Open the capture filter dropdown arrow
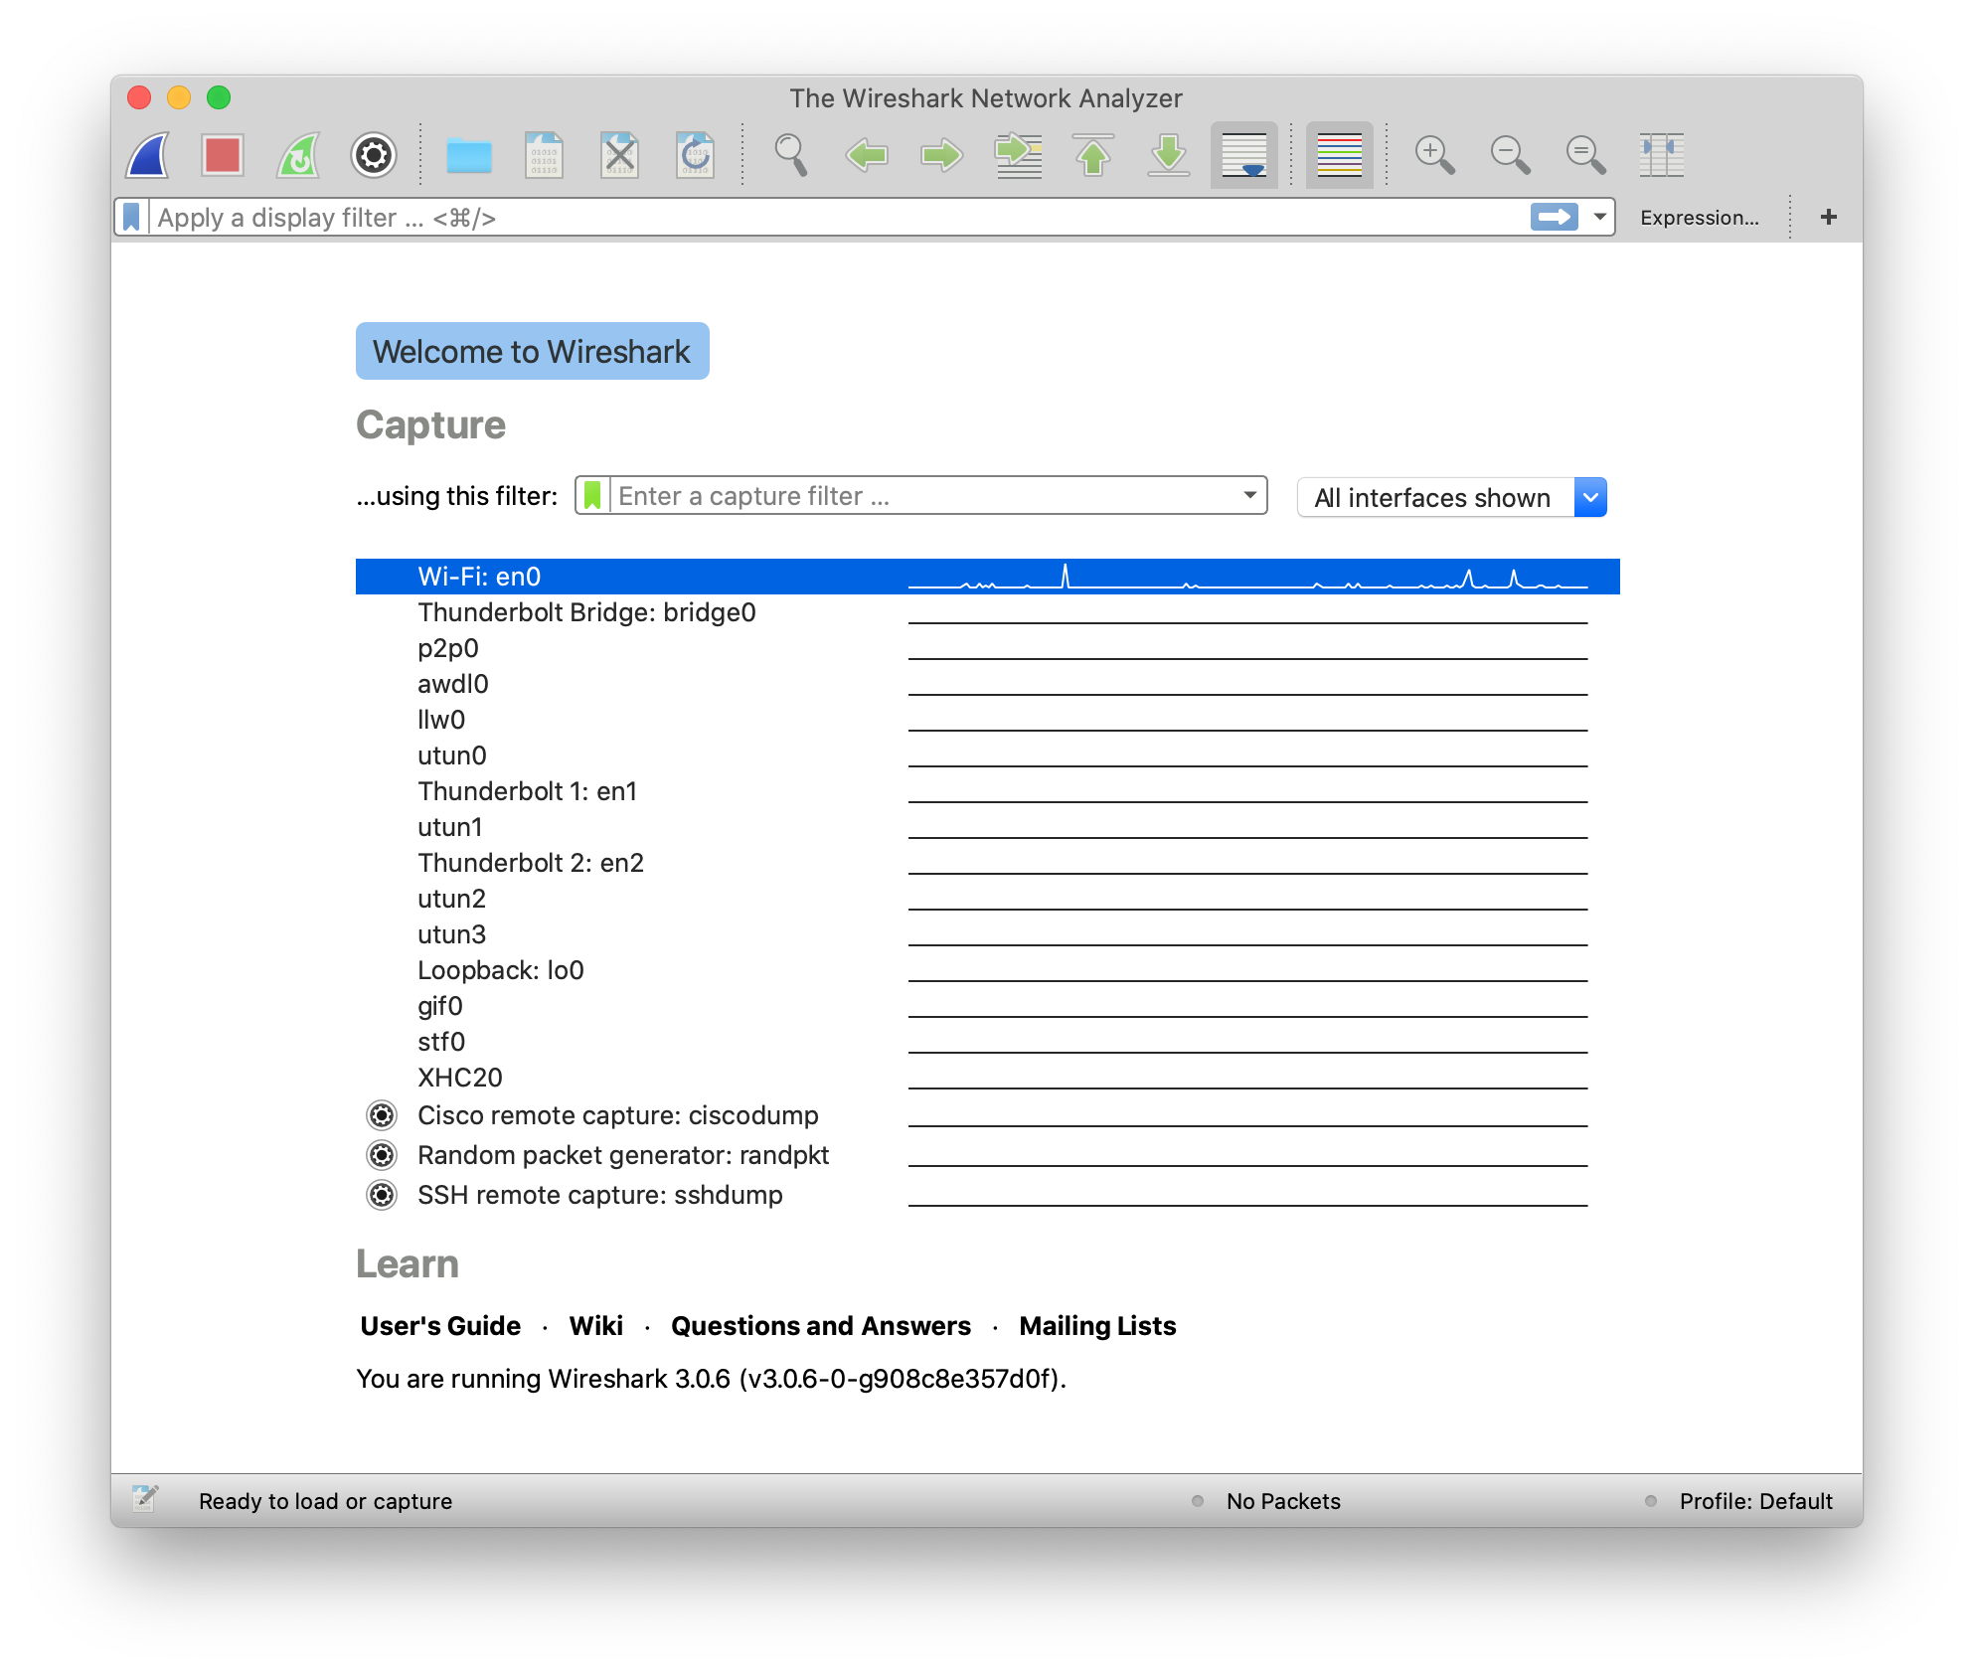1974x1674 pixels. [x=1249, y=495]
